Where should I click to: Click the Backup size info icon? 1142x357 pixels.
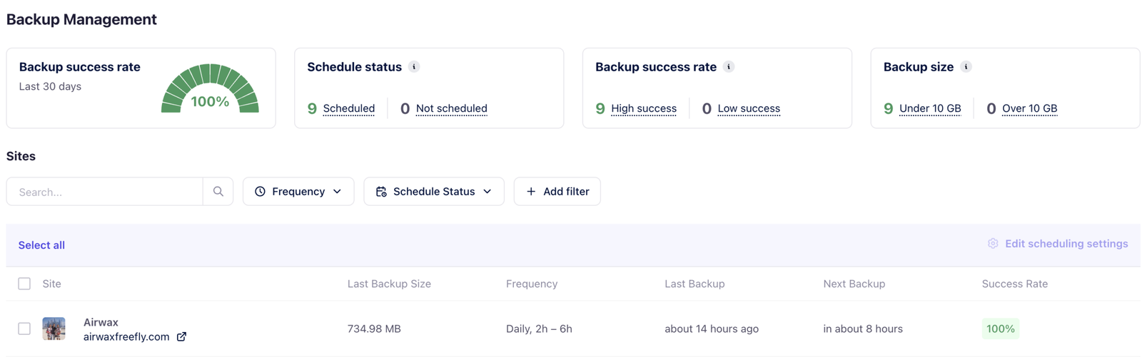point(966,67)
